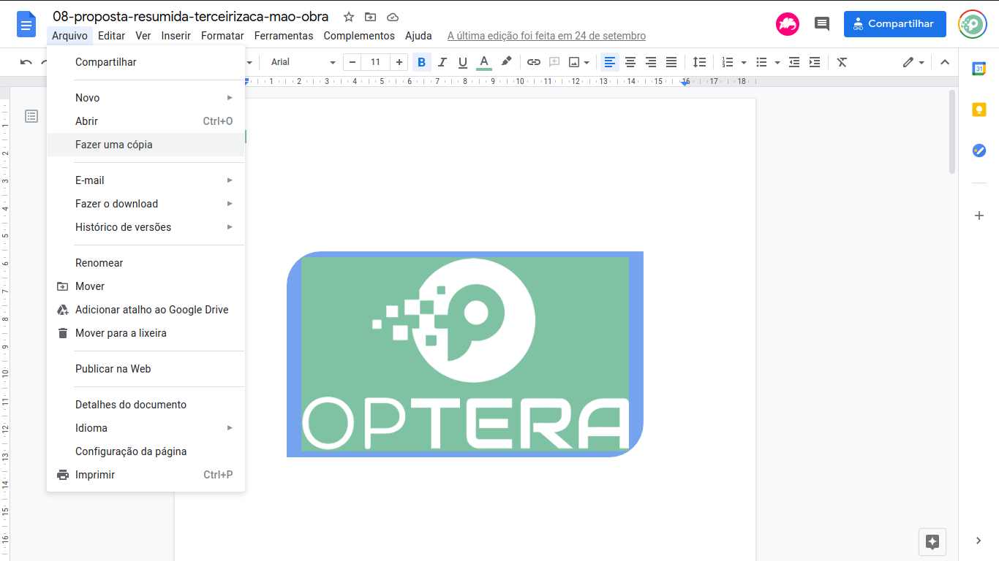Open the editing mode pencil dropdown

(x=913, y=62)
